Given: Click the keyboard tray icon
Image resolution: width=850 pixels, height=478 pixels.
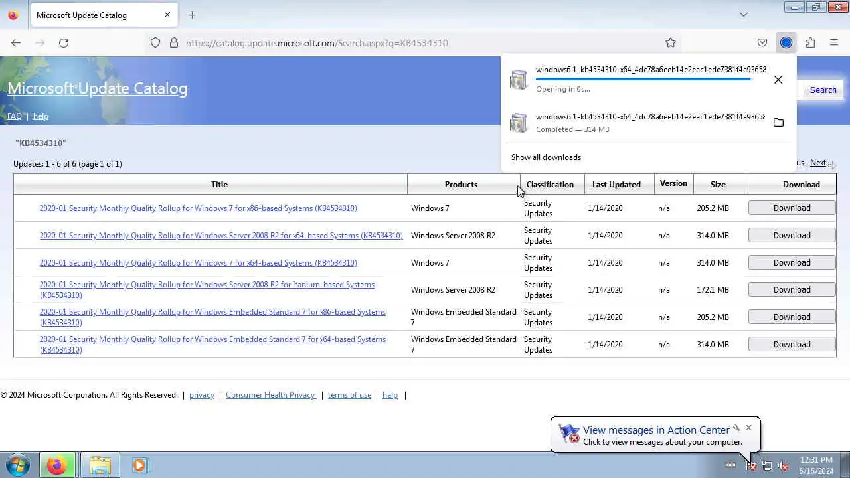Looking at the screenshot, I should (x=730, y=465).
